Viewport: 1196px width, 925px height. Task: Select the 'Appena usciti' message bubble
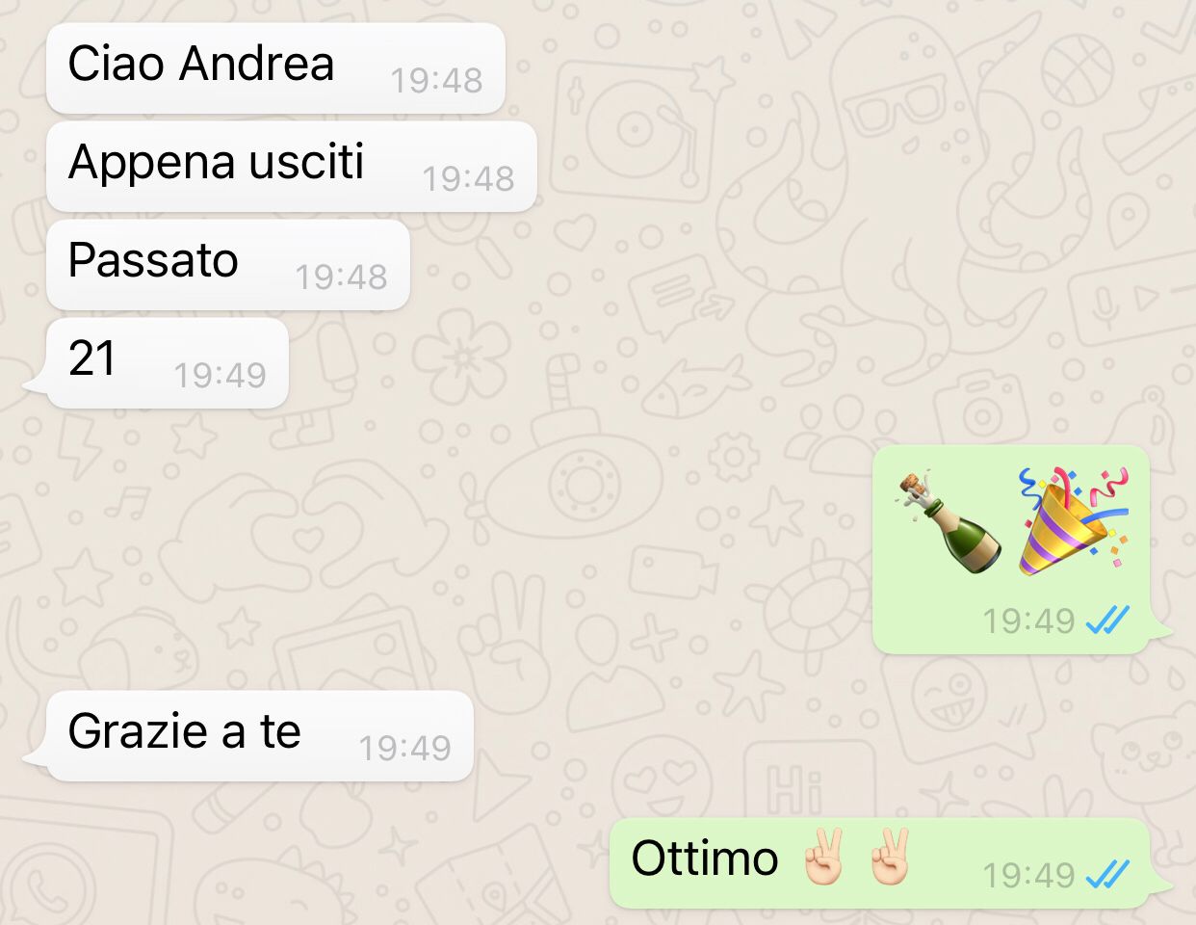click(x=291, y=166)
